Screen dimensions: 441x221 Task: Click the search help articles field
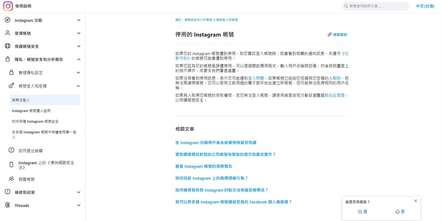point(375,6)
